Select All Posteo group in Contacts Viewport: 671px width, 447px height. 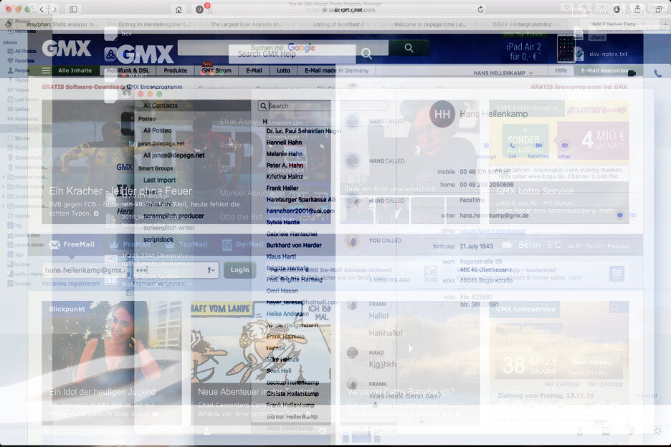[x=158, y=130]
